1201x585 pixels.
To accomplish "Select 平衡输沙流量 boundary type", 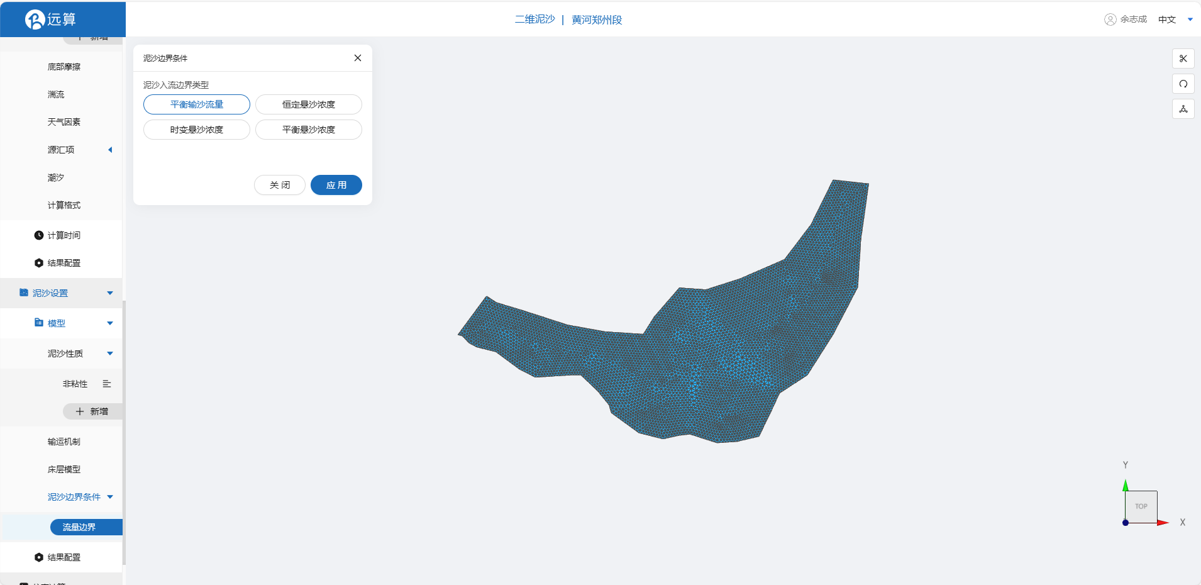I will [197, 104].
